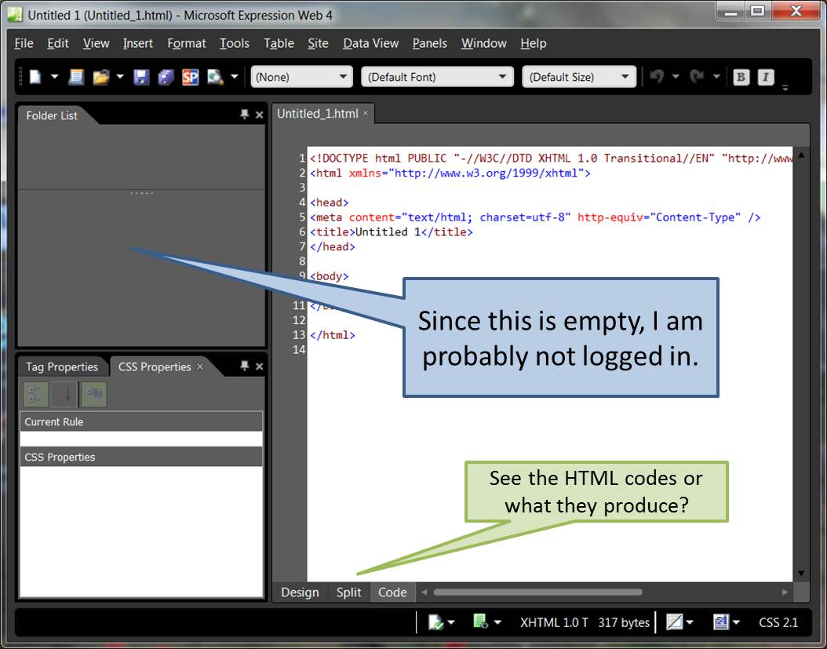The height and width of the screenshot is (649, 827).
Task: Click the Open Site toolbar icon
Action: [x=76, y=77]
